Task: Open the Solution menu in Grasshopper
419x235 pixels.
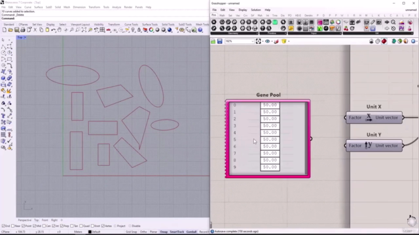Action: 256,10
